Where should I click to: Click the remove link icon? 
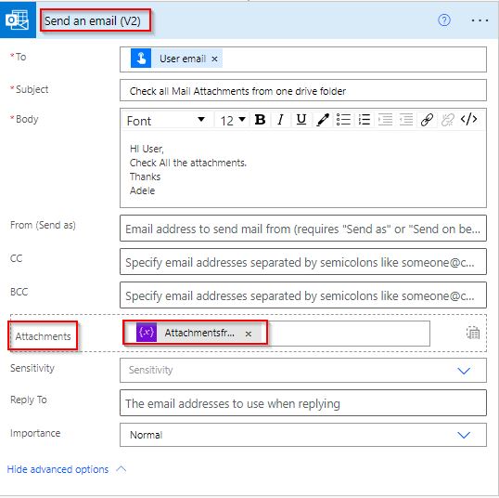click(447, 120)
